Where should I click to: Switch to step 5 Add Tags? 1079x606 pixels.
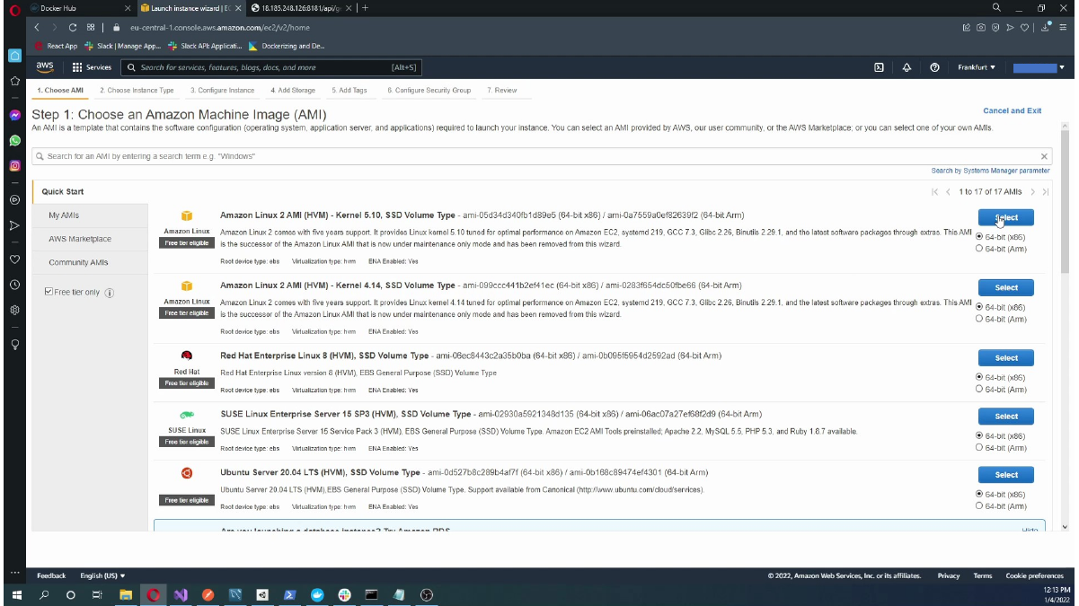pyautogui.click(x=349, y=91)
